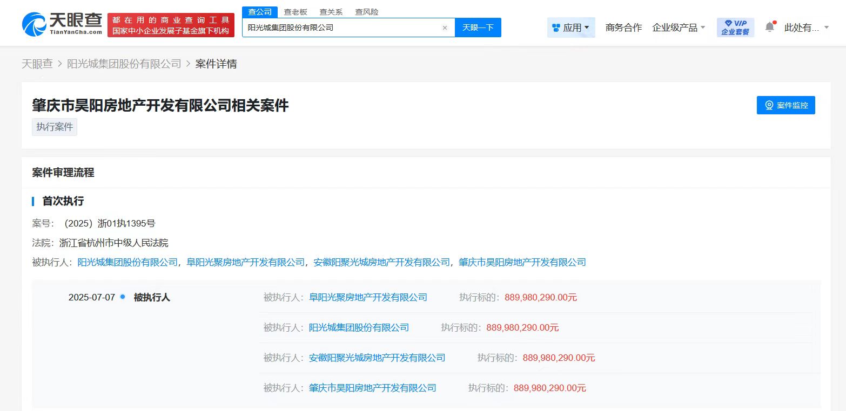Expand the 应用 dropdown
Viewport: 846px width, 411px height.
pyautogui.click(x=571, y=28)
